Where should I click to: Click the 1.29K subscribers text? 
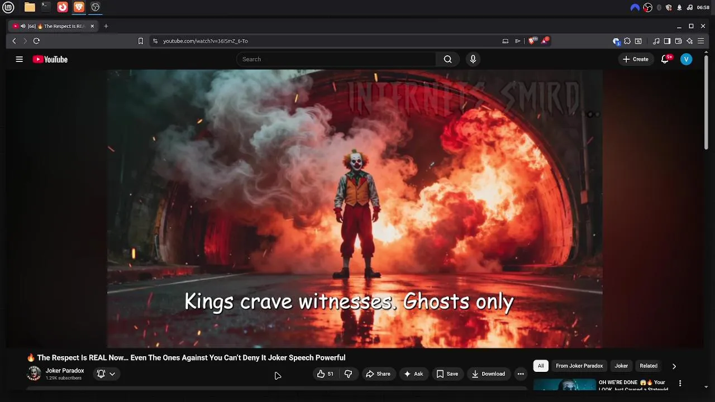coord(64,379)
